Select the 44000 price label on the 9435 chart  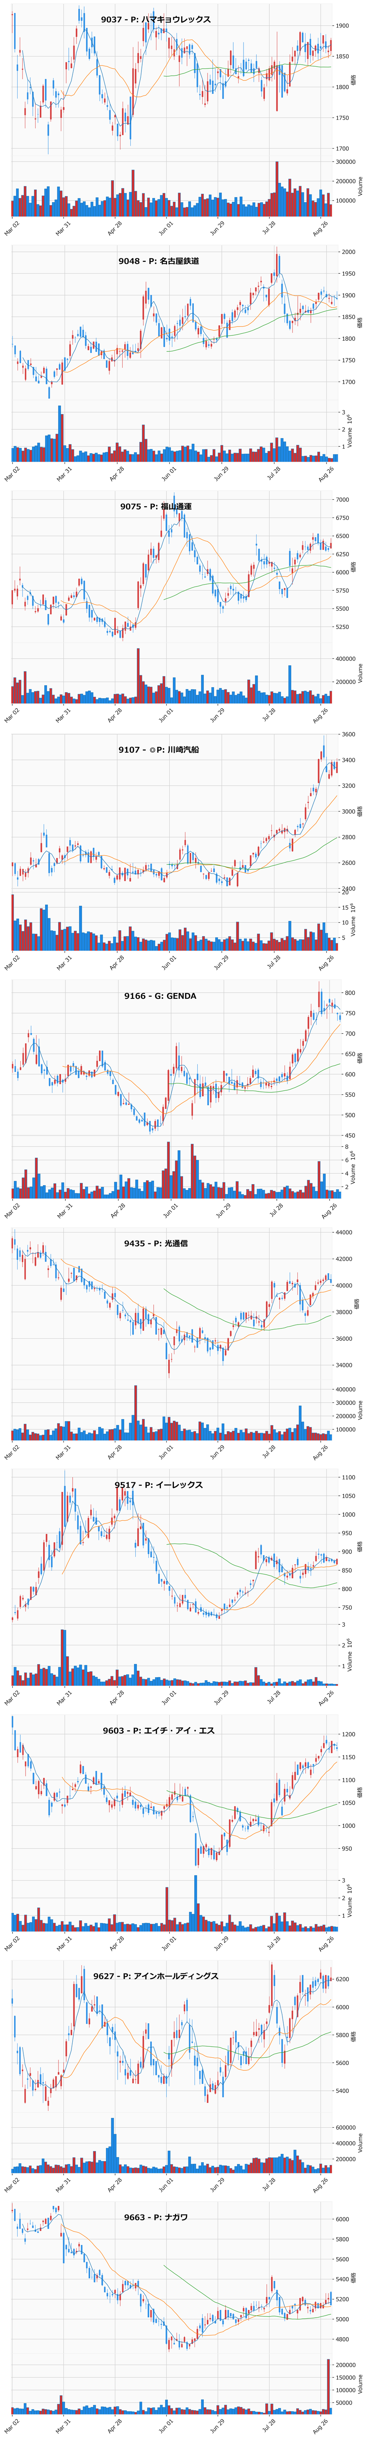[x=345, y=1233]
